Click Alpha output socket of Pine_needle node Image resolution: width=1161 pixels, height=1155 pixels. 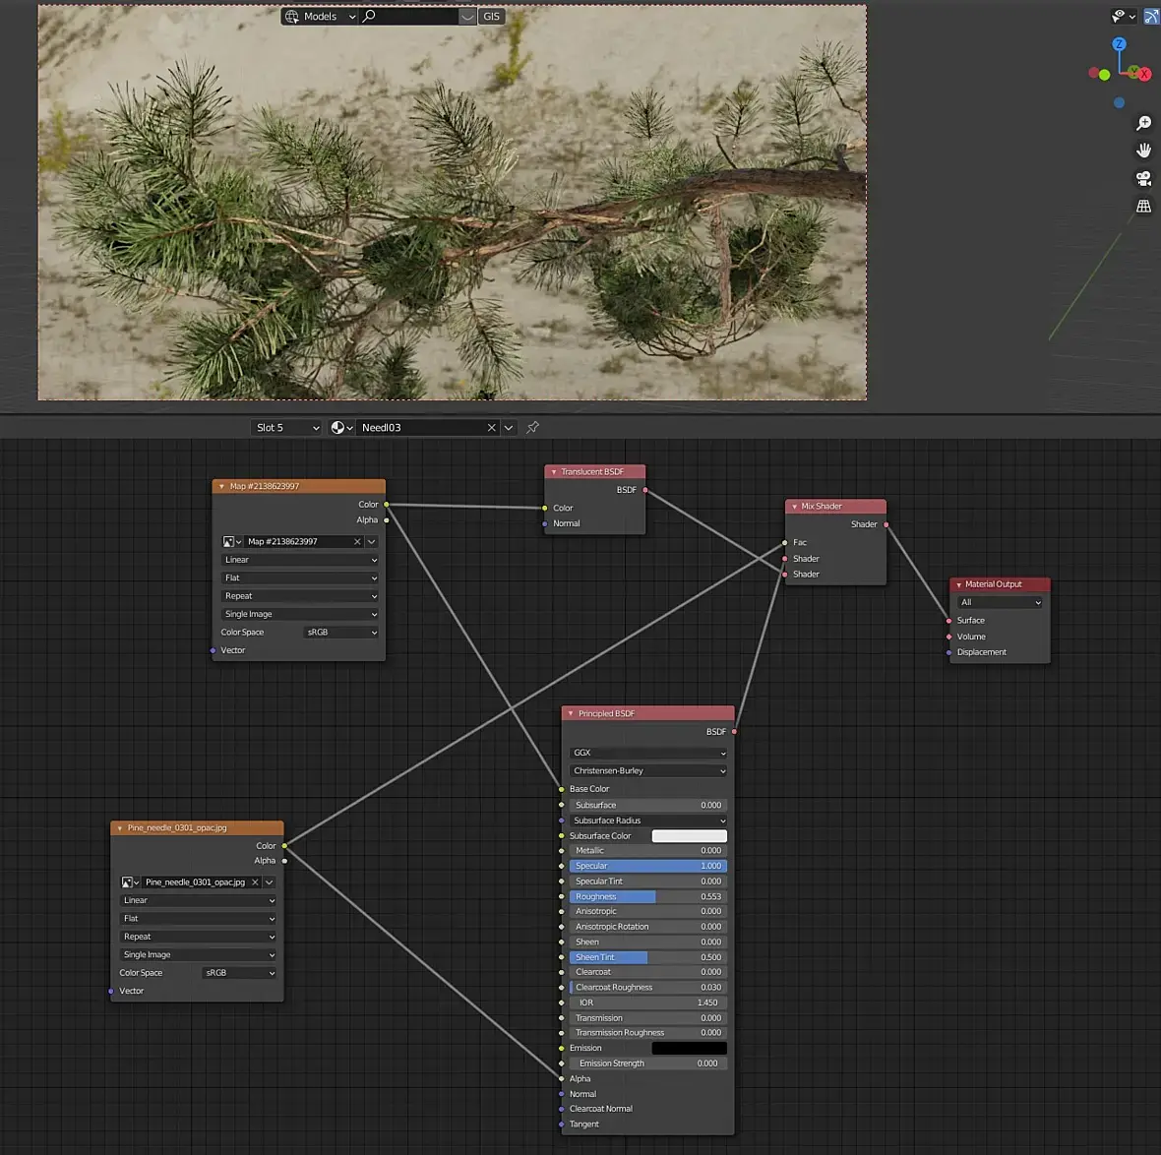point(284,861)
